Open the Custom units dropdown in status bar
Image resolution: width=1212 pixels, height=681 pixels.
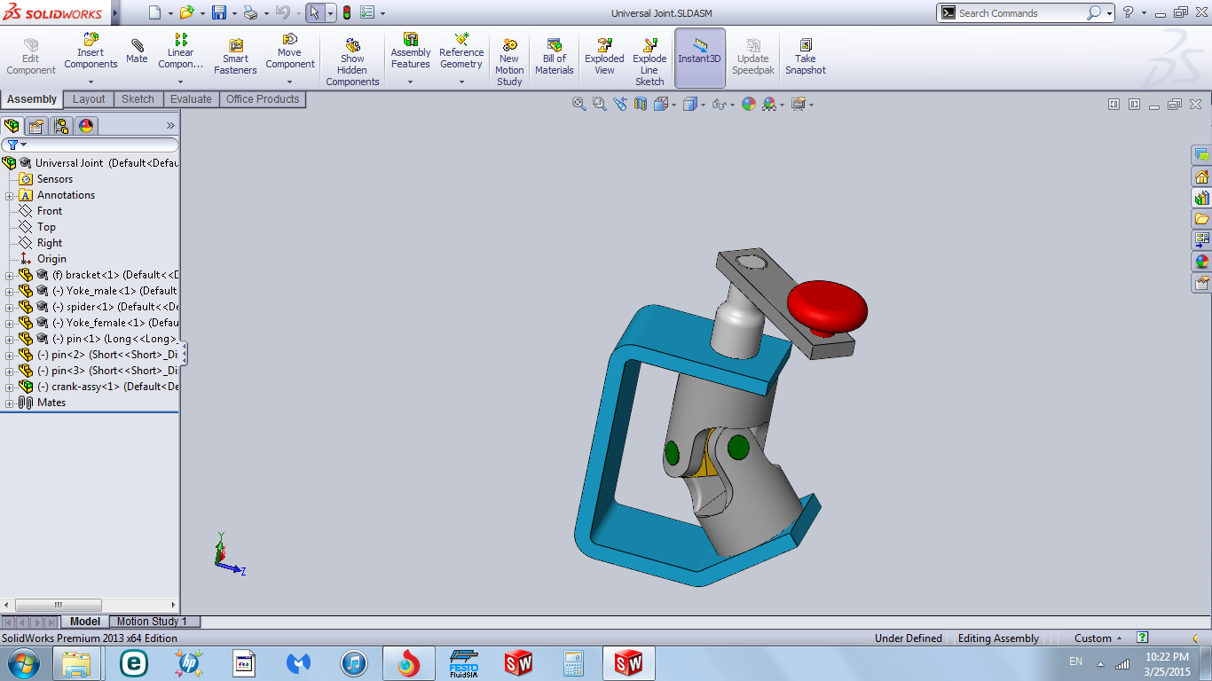pos(1098,638)
